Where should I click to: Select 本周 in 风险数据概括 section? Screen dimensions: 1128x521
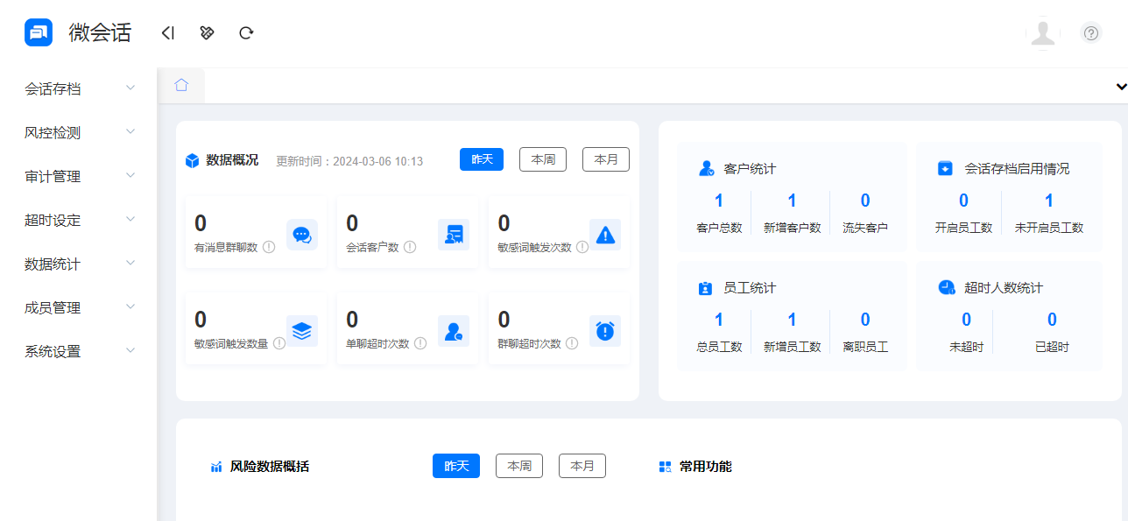coord(519,466)
